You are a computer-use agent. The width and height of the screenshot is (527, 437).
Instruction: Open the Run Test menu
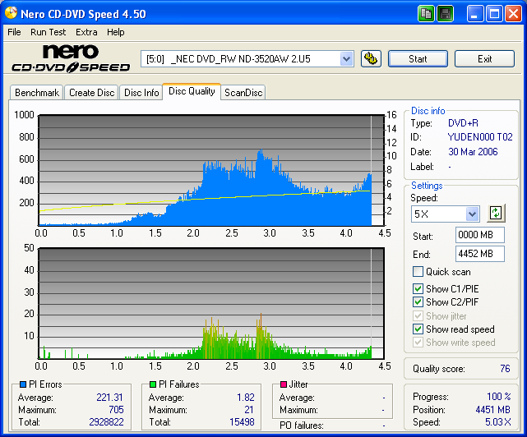click(48, 32)
